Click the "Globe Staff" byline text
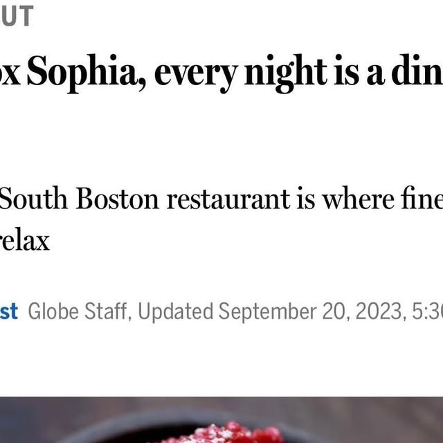Image resolution: width=443 pixels, height=443 pixels. pos(77,312)
